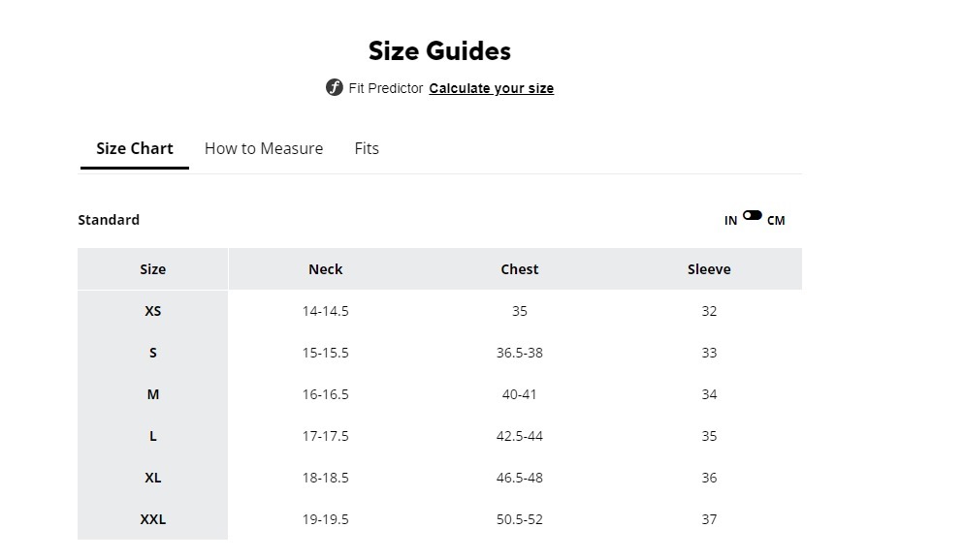Click the Sleeve column header
The width and height of the screenshot is (965, 559).
(709, 269)
